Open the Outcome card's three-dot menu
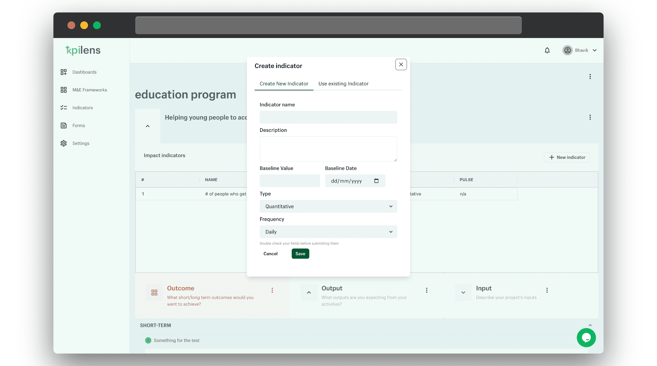 click(272, 290)
